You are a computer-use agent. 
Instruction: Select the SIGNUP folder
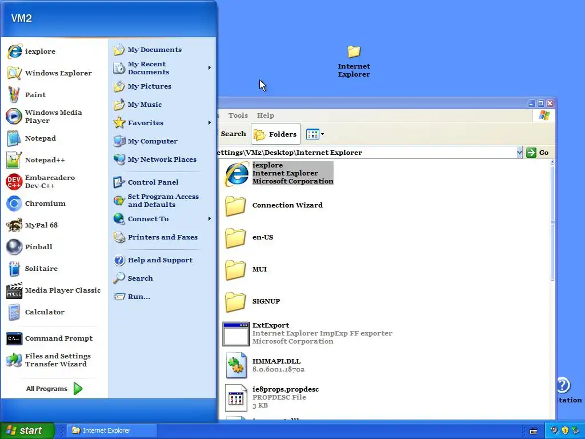click(252, 301)
